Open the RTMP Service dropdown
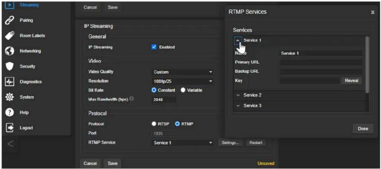This screenshot has height=169, width=381. pos(183,143)
